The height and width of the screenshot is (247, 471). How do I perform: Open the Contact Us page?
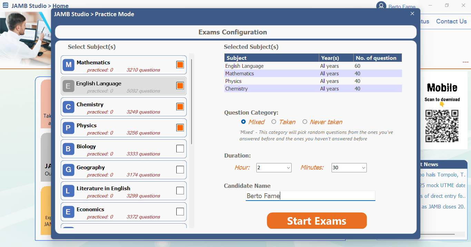point(451,21)
